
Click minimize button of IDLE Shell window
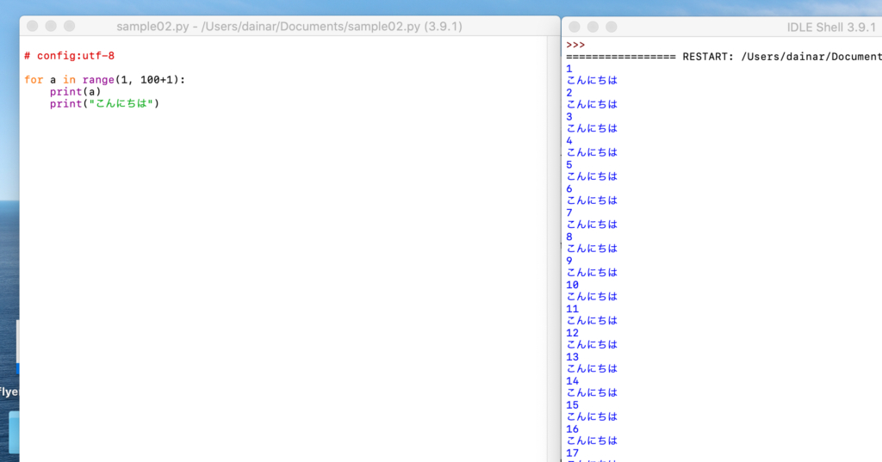click(x=593, y=27)
